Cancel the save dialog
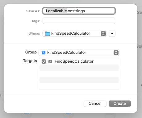Viewport: 142px width, 118px height. [95, 104]
